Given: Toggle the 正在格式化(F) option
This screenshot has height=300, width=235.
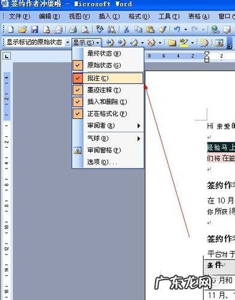Looking at the screenshot, I should (108, 113).
